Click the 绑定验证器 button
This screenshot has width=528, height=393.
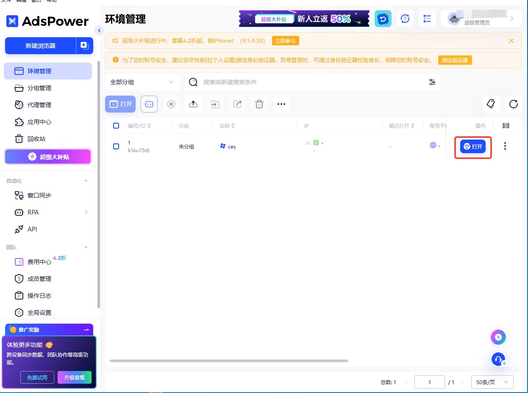(x=455, y=60)
